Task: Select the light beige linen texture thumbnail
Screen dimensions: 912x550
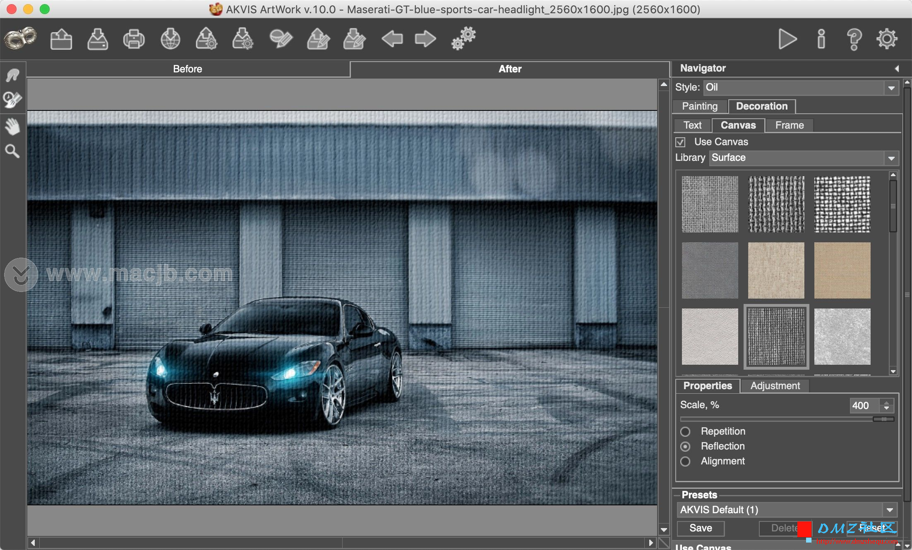Action: click(776, 270)
